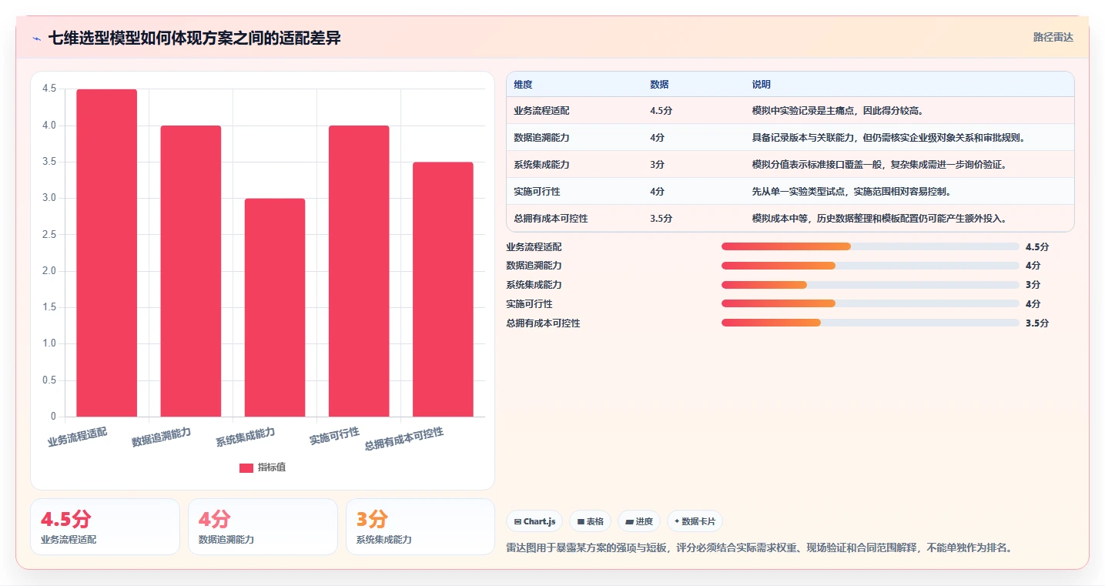1105x586 pixels.
Task: Click the 总拥有成本可控性 x-axis label
Action: click(x=404, y=439)
